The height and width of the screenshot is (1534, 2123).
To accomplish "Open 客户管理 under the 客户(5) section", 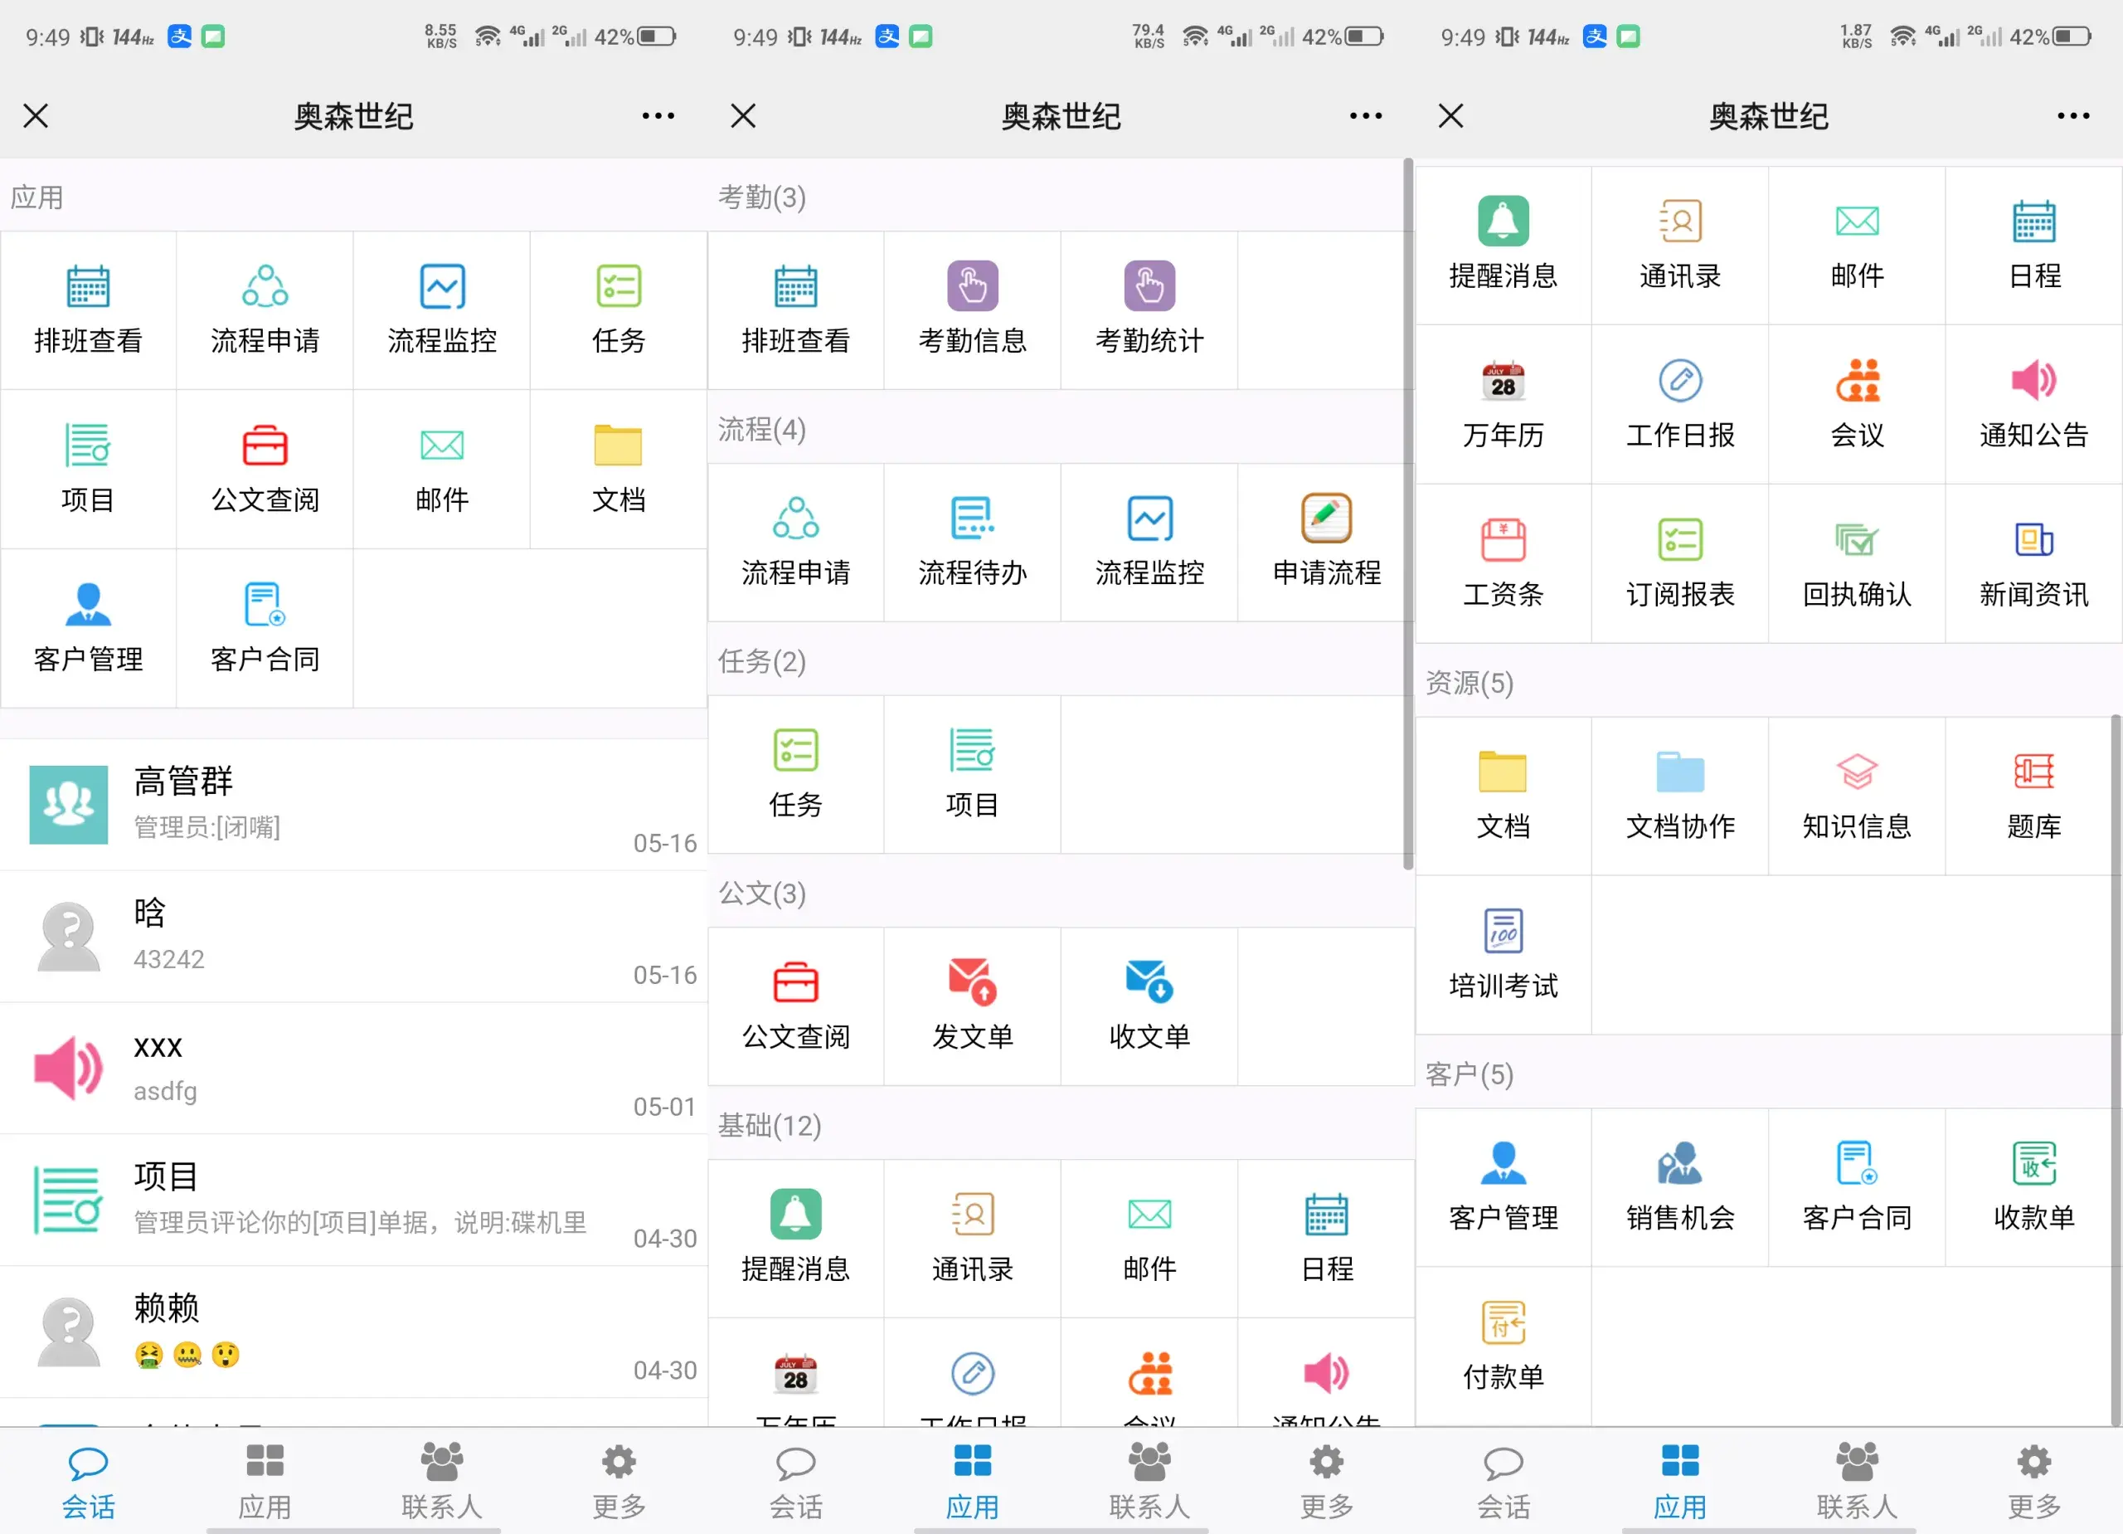I will click(x=1504, y=1187).
